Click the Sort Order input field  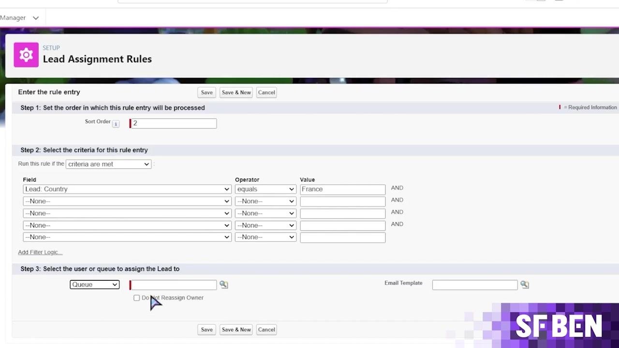click(x=173, y=123)
